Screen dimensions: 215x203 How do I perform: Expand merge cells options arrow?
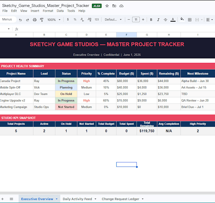[202, 20]
